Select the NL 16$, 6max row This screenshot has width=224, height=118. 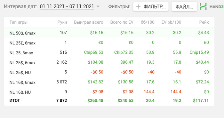(x=109, y=82)
